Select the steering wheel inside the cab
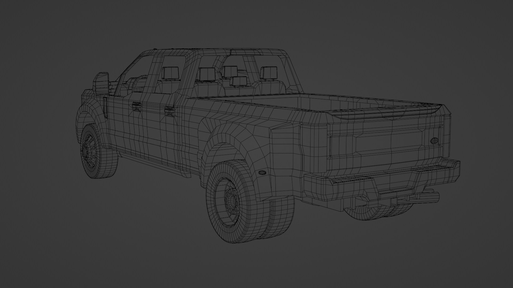Image resolution: width=513 pixels, height=288 pixels. coord(139,84)
